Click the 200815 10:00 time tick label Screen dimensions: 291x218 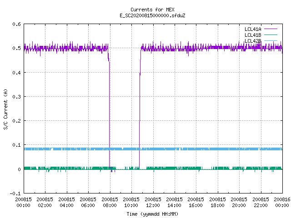coord(131,202)
